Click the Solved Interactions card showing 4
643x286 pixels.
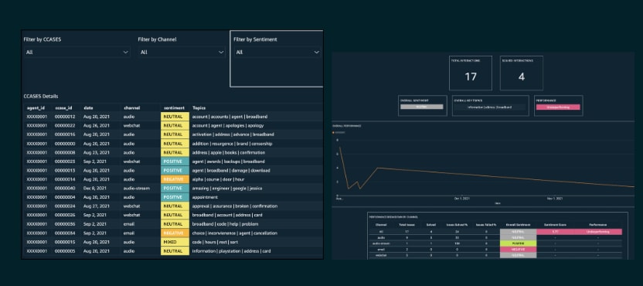[x=521, y=73]
